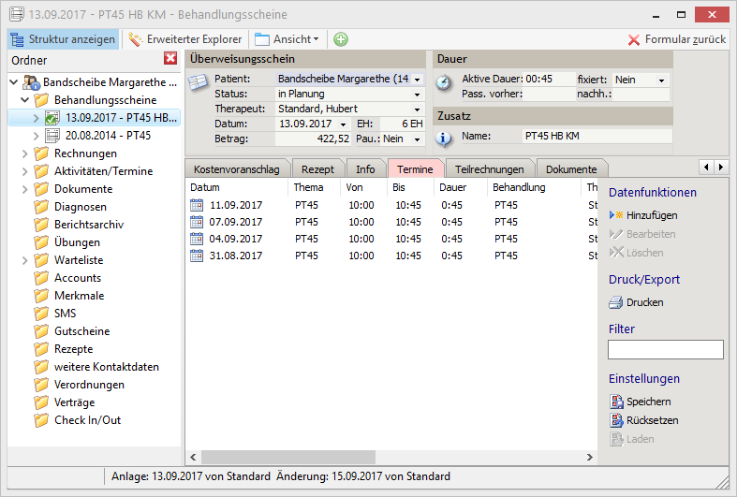Click the green plus icon in toolbar
The width and height of the screenshot is (737, 497).
coord(341,39)
